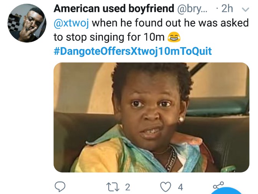
Task: Reply to the tweet using the comment icon
Action: (x=60, y=187)
